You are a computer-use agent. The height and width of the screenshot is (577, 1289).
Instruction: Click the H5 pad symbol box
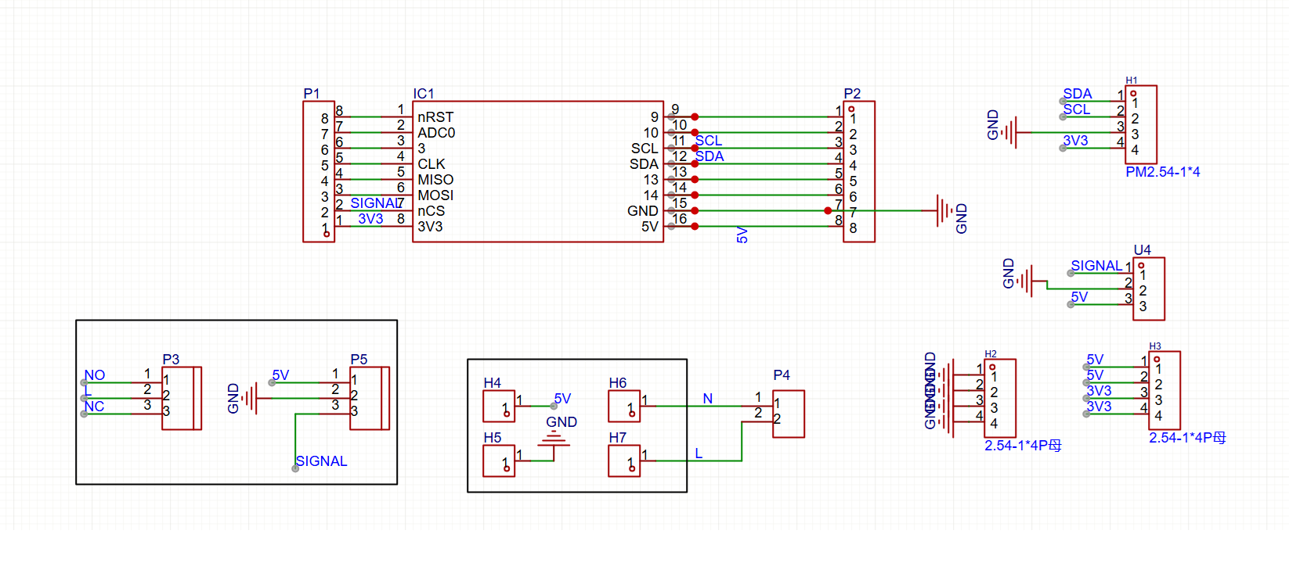(x=499, y=461)
